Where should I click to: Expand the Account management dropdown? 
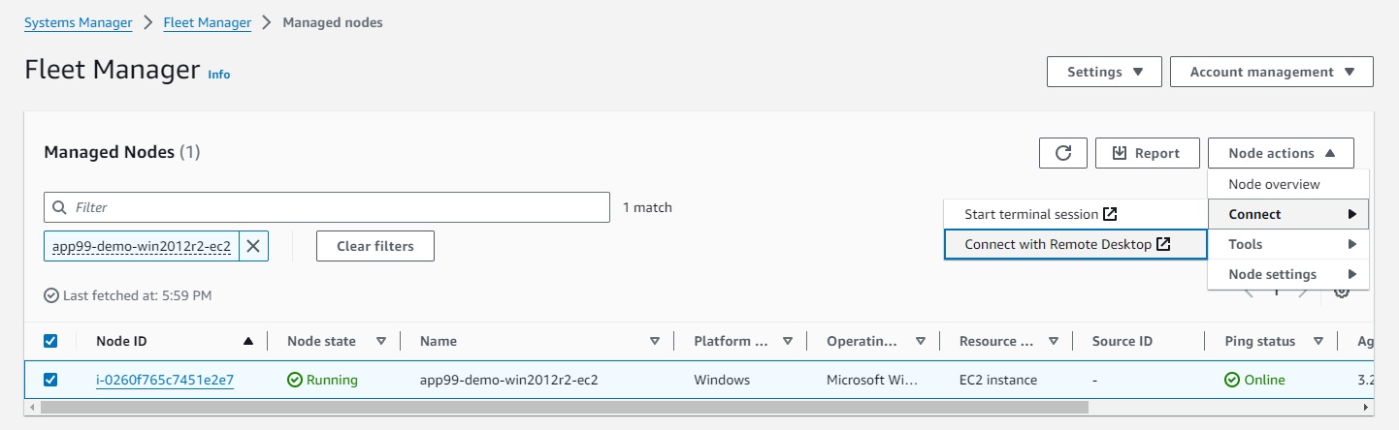pyautogui.click(x=1271, y=72)
